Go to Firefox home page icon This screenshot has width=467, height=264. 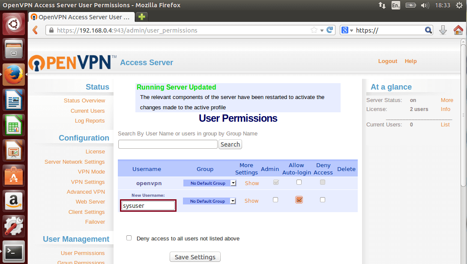click(x=458, y=30)
